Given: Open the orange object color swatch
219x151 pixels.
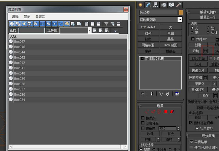Looking at the screenshot, I should (x=181, y=12).
